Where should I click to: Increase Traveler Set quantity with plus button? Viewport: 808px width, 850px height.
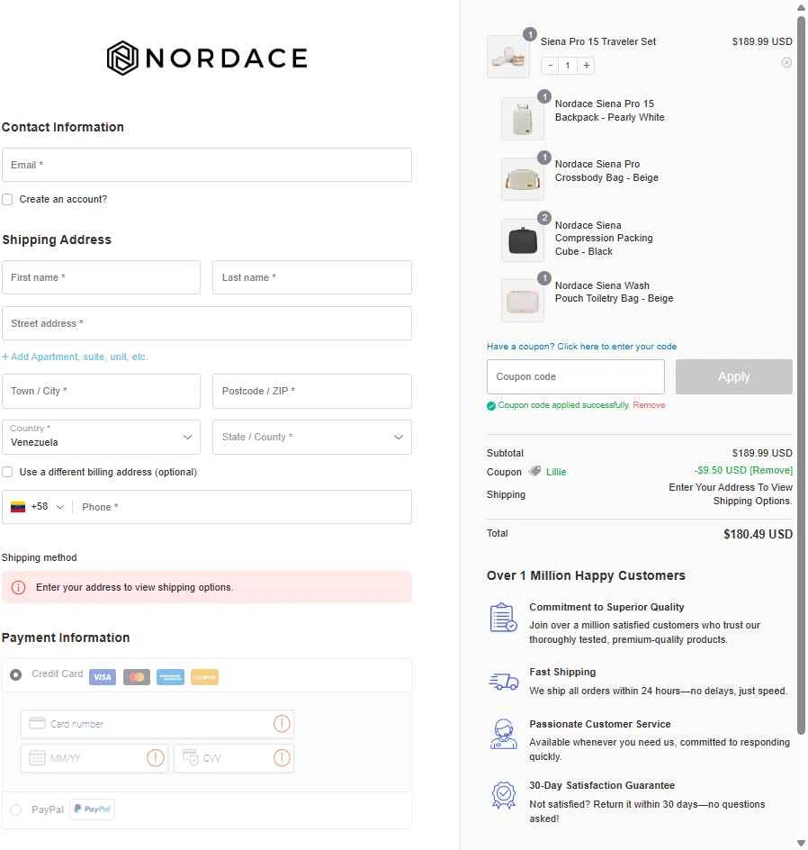(586, 66)
